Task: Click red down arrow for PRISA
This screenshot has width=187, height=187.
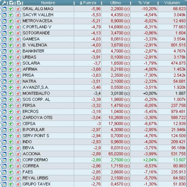Action: click(x=18, y=76)
